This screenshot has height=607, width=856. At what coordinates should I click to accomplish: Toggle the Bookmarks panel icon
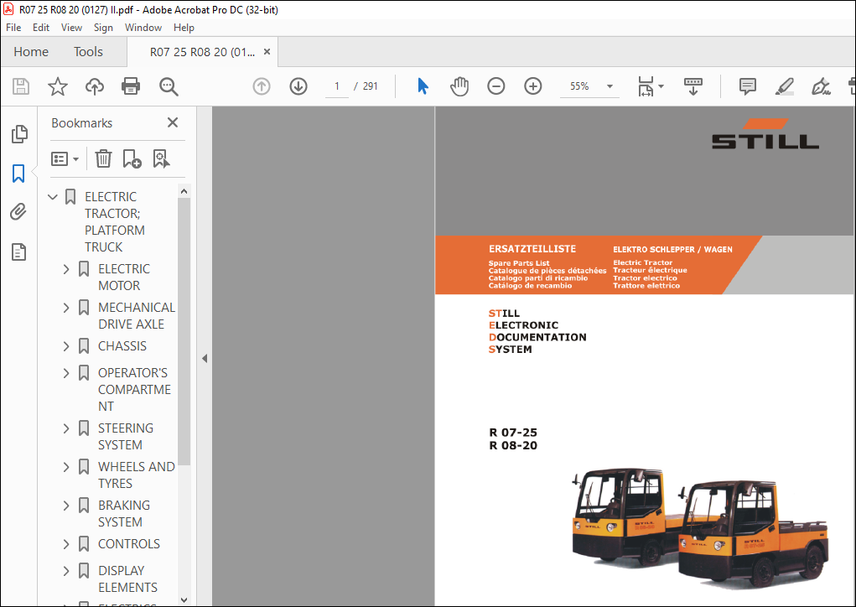18,174
